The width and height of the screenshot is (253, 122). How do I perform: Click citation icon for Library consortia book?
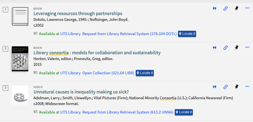click(215, 48)
